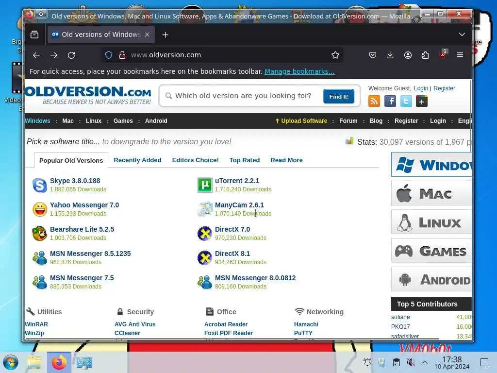
Task: Open the Firefox hamburger menu
Action: 460,55
